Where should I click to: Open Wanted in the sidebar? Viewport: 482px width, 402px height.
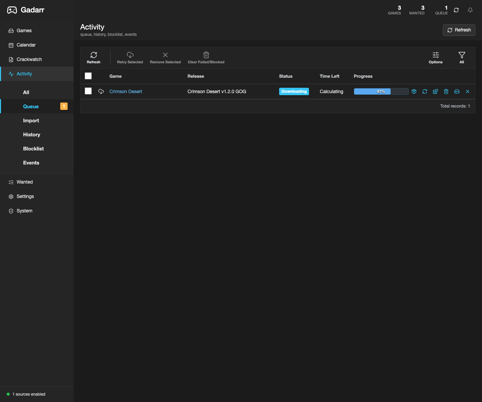click(x=37, y=182)
